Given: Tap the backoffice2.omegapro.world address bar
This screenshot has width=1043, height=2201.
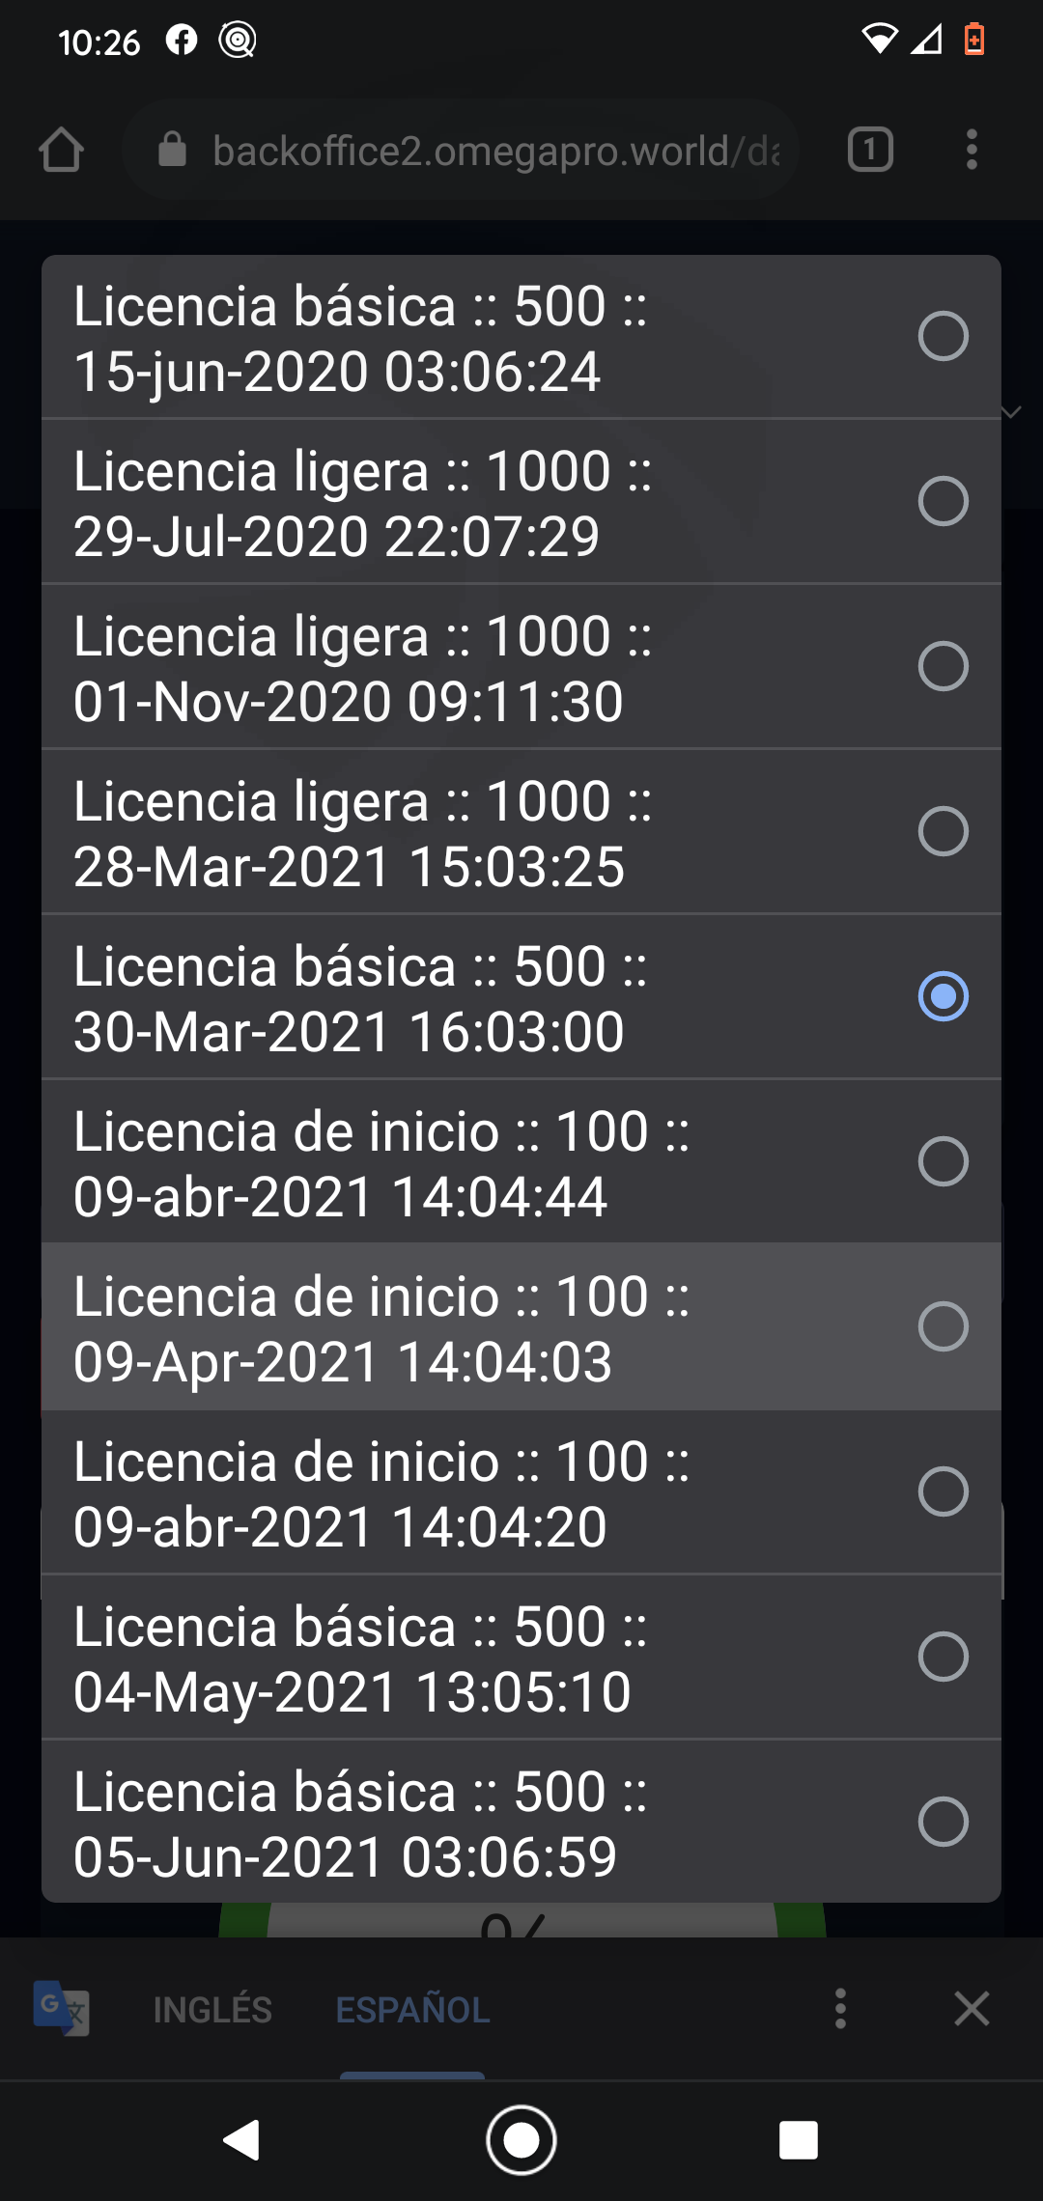Looking at the screenshot, I should [494, 151].
